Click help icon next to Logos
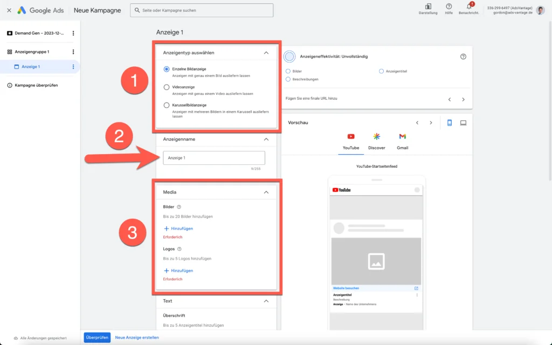The image size is (552, 345). point(179,249)
